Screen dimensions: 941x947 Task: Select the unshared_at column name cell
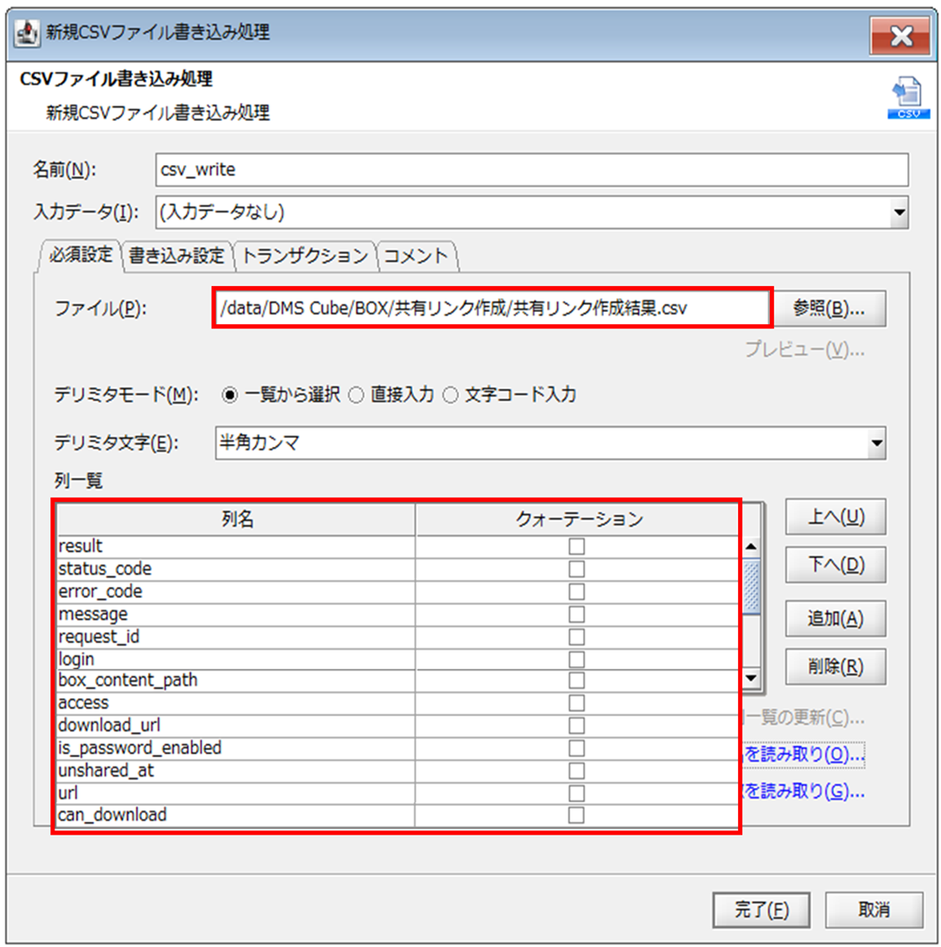(236, 771)
